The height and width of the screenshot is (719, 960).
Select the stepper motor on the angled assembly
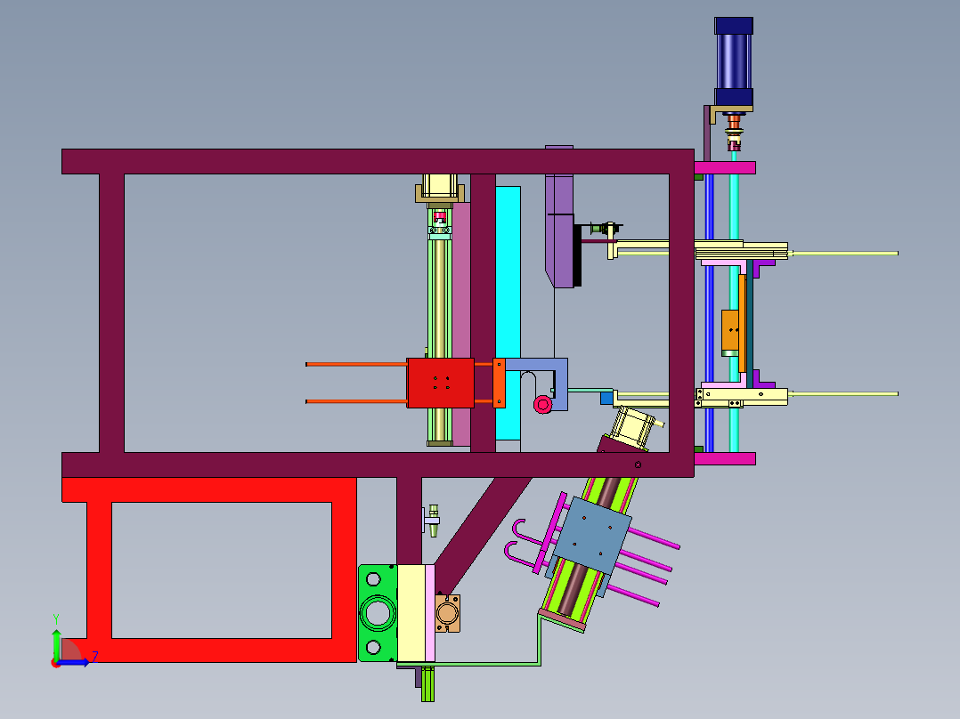pos(634,427)
